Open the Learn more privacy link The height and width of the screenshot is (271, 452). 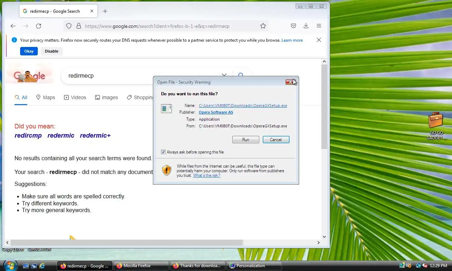tap(292, 40)
